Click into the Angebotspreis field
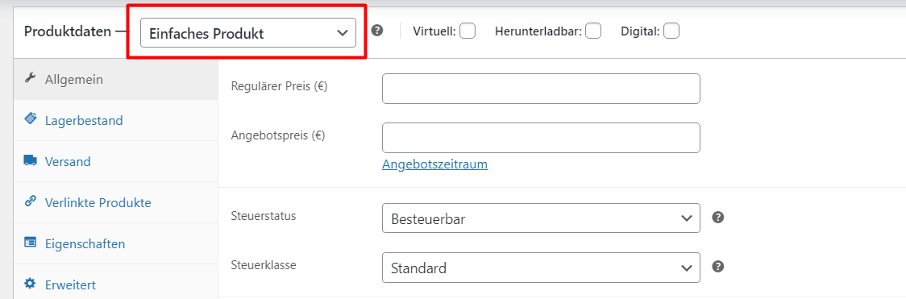906x299 pixels. [x=541, y=137]
